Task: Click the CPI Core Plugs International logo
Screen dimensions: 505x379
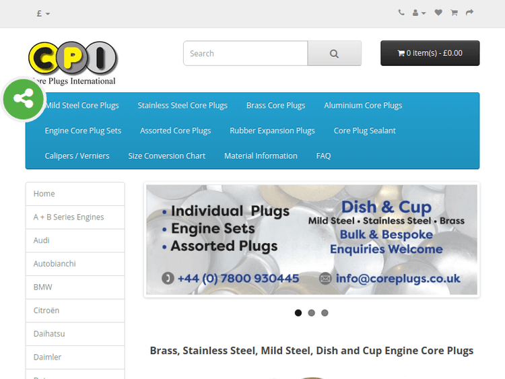Action: click(x=73, y=63)
